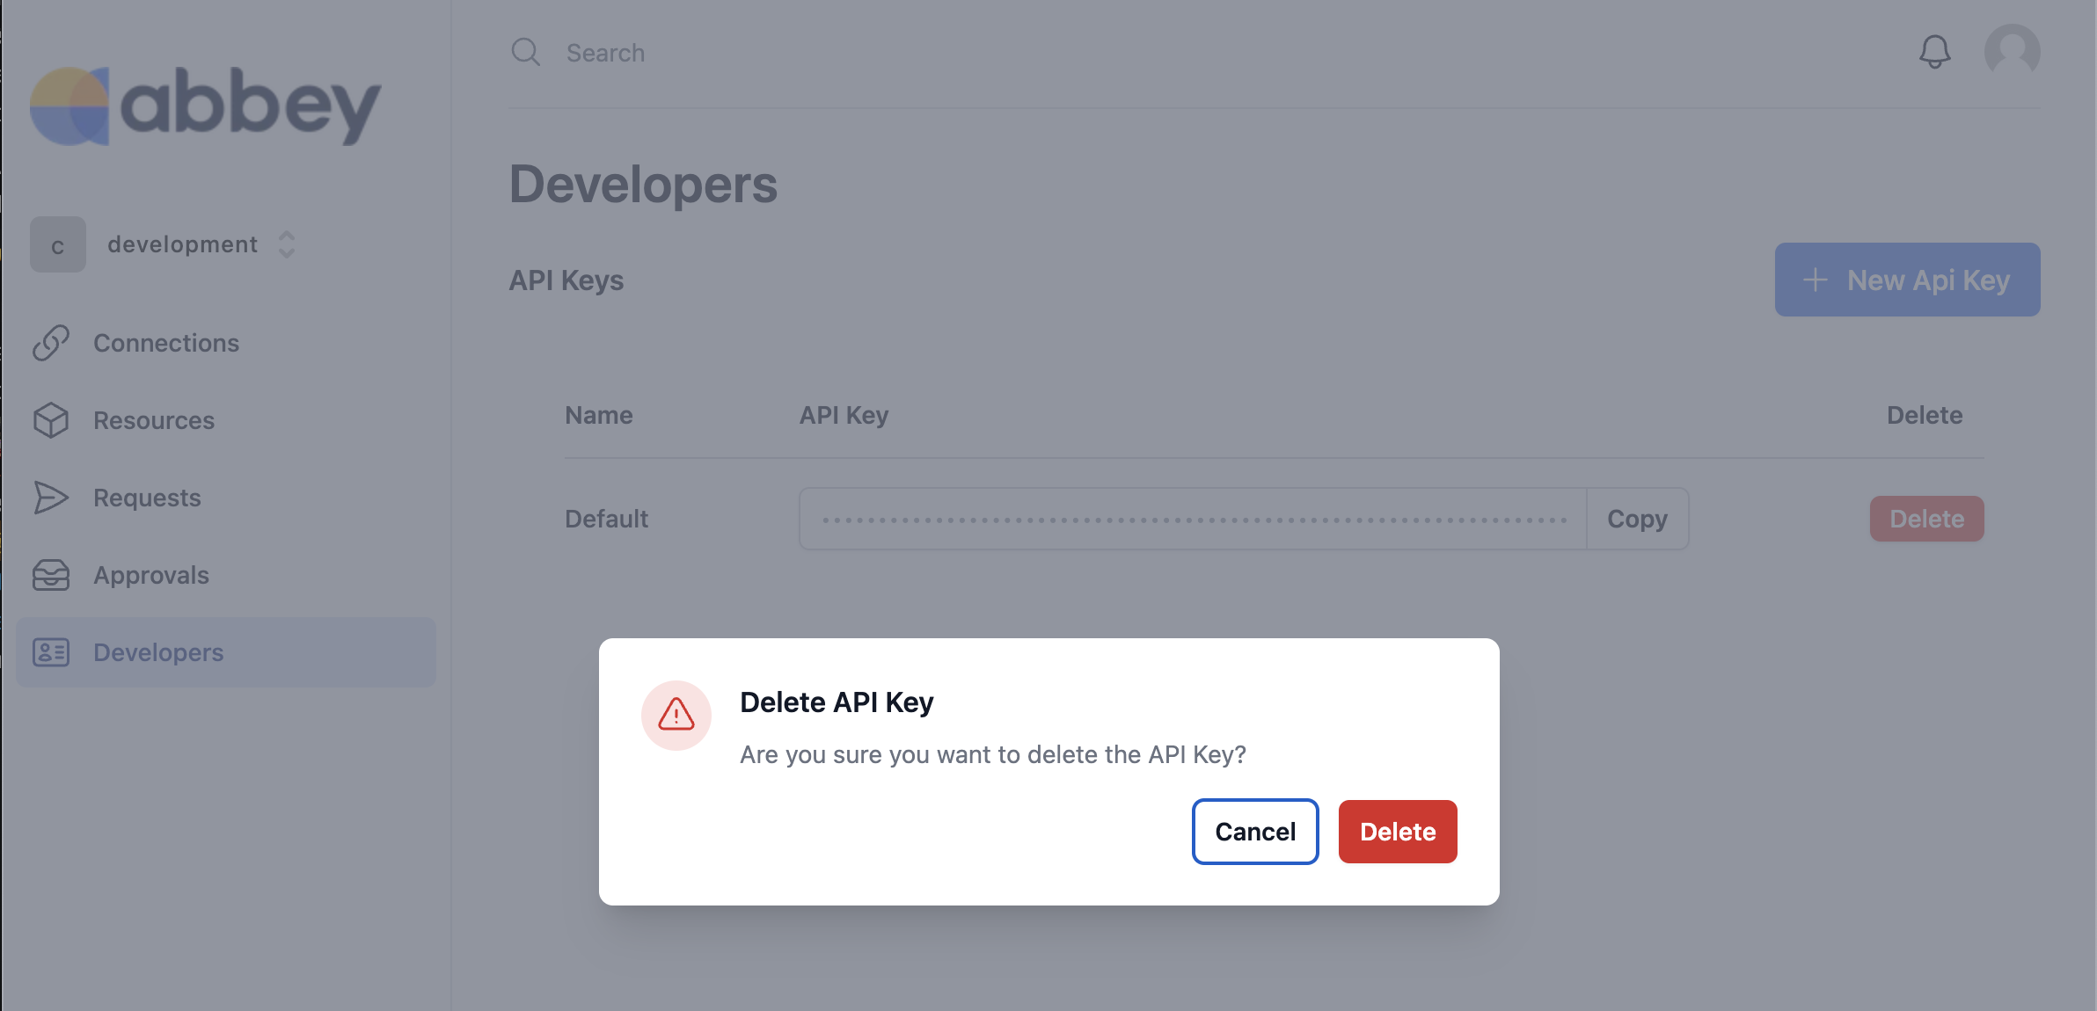
Task: Click the abbey logo
Action: 206,105
